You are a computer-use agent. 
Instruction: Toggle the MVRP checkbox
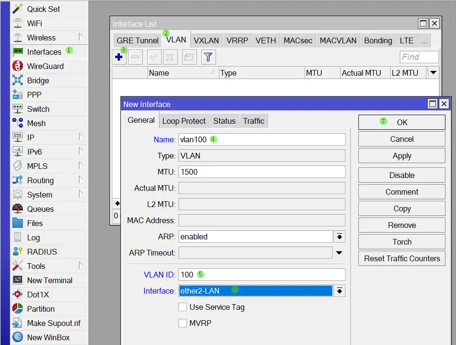pyautogui.click(x=183, y=323)
